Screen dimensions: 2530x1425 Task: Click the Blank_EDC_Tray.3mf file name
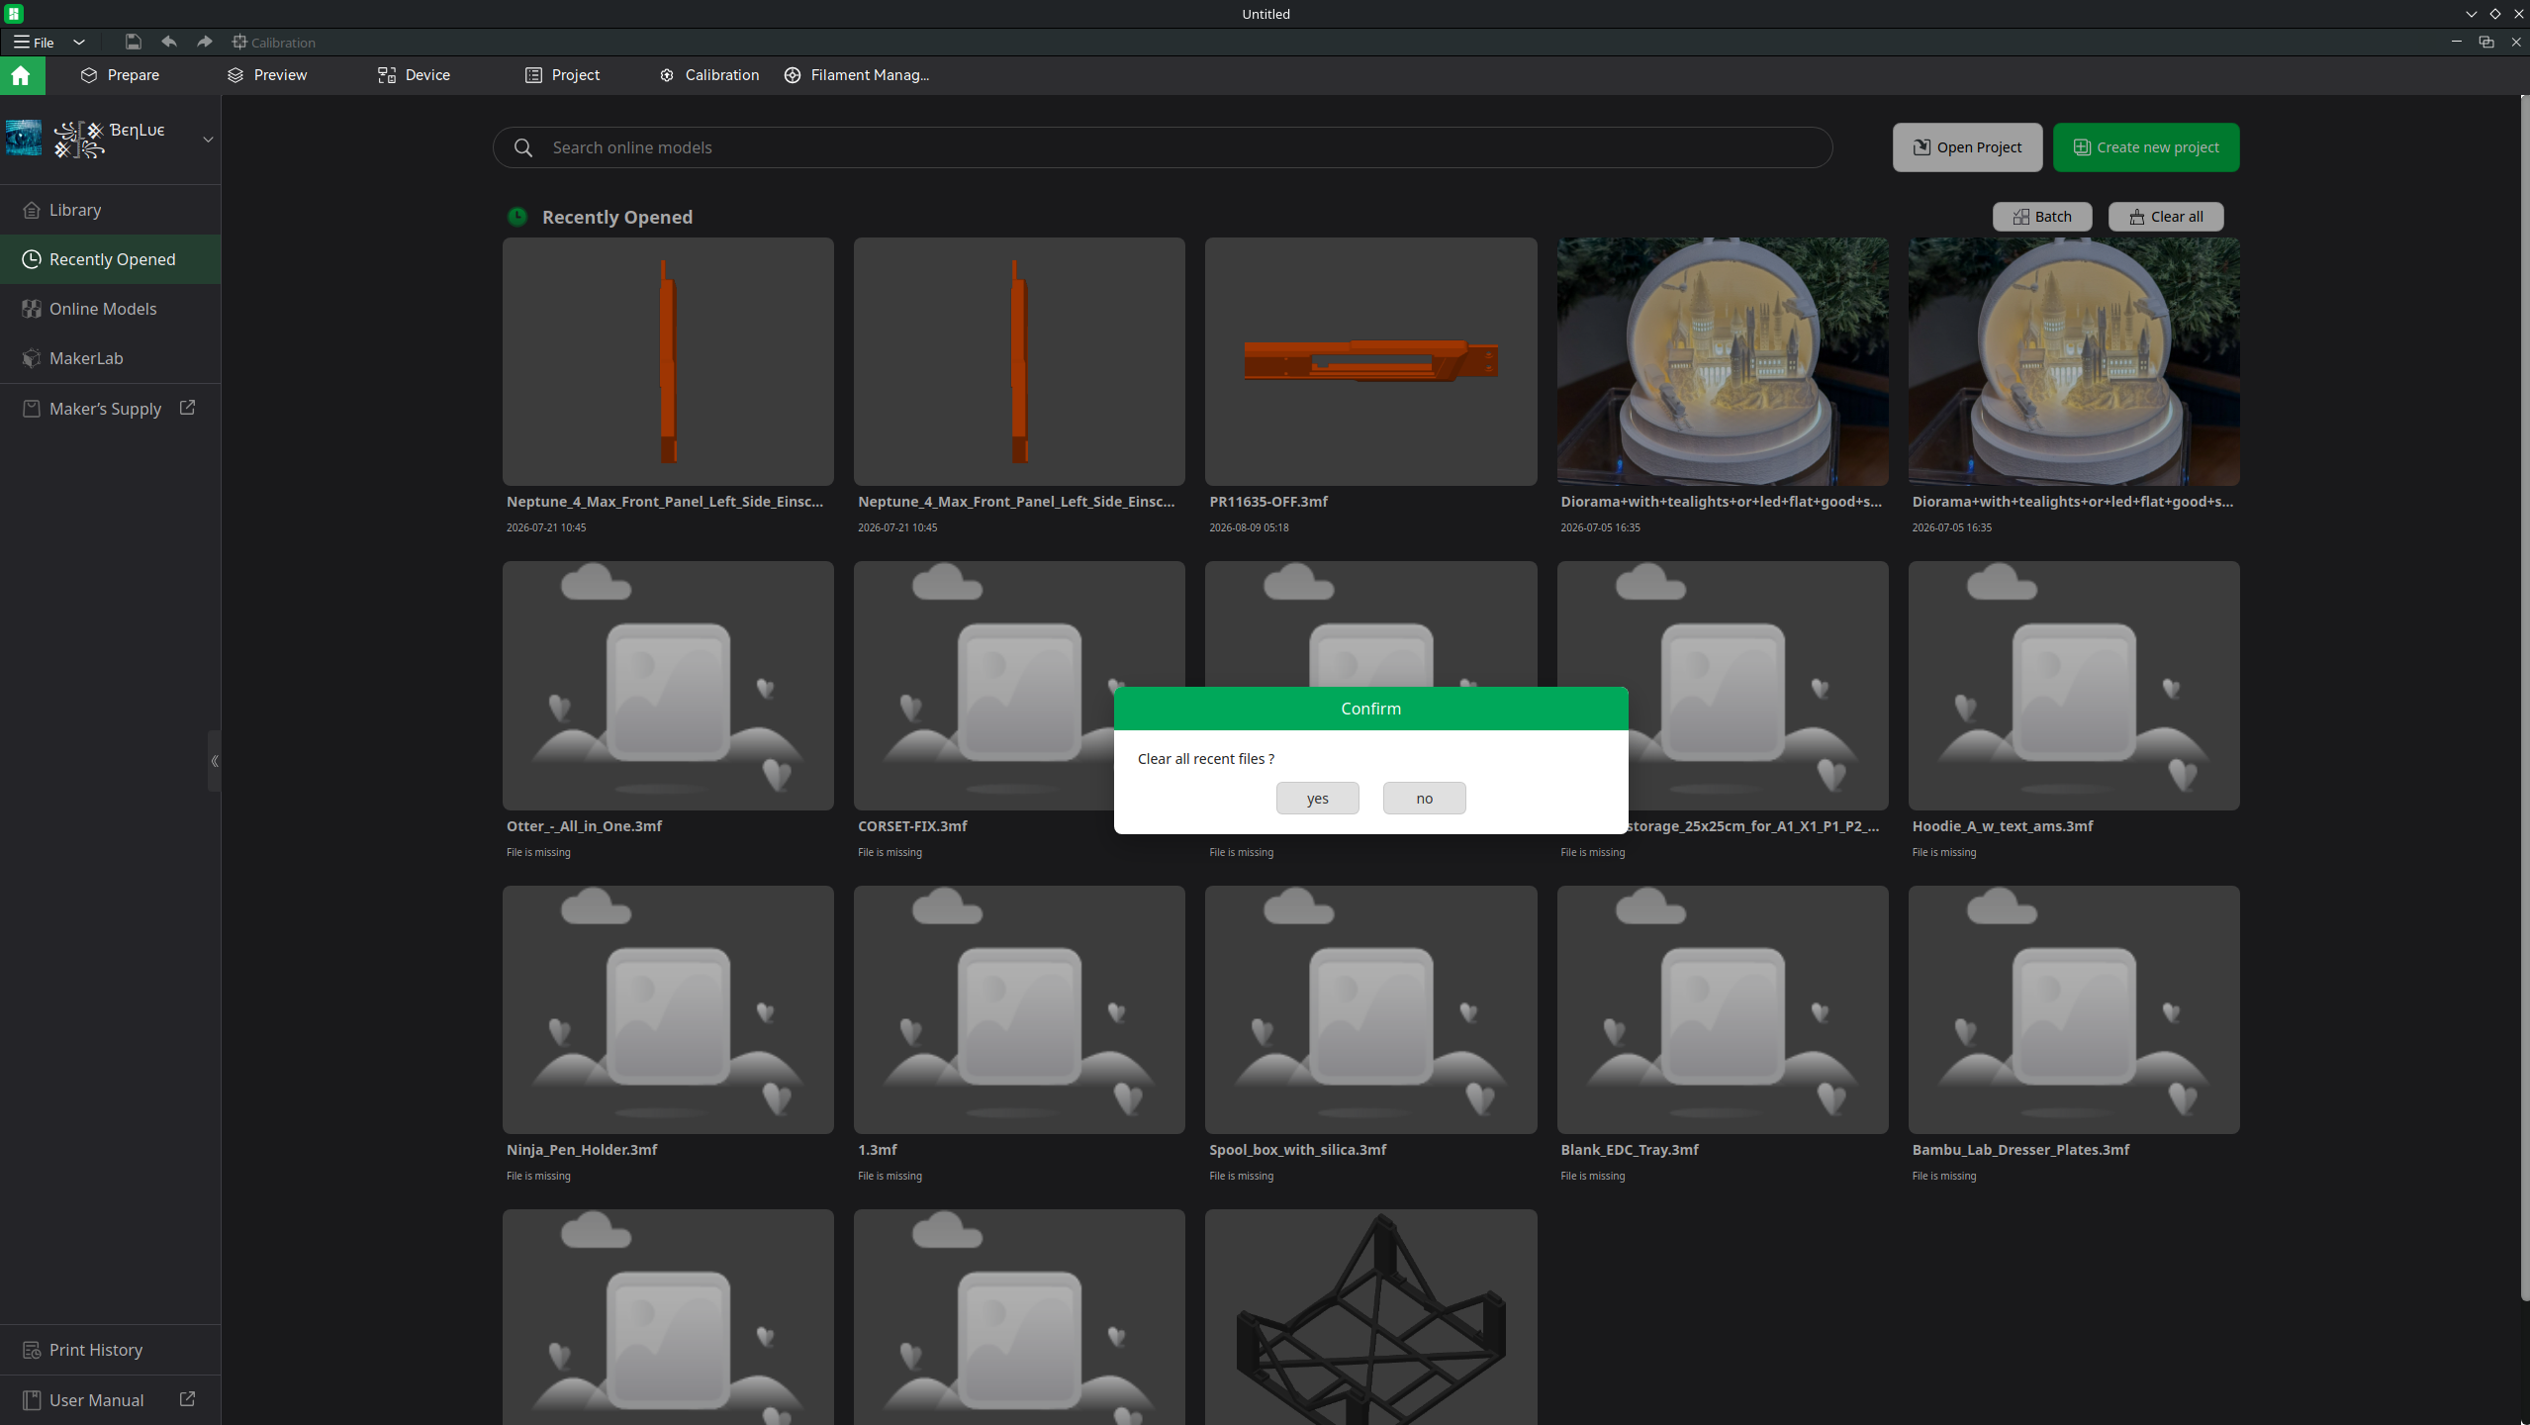[x=1630, y=1150]
